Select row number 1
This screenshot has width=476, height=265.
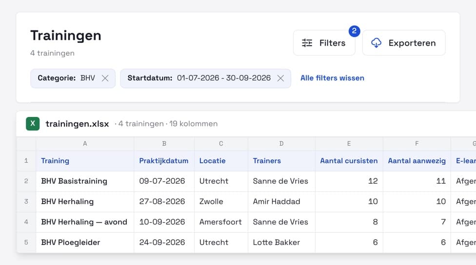coord(26,161)
